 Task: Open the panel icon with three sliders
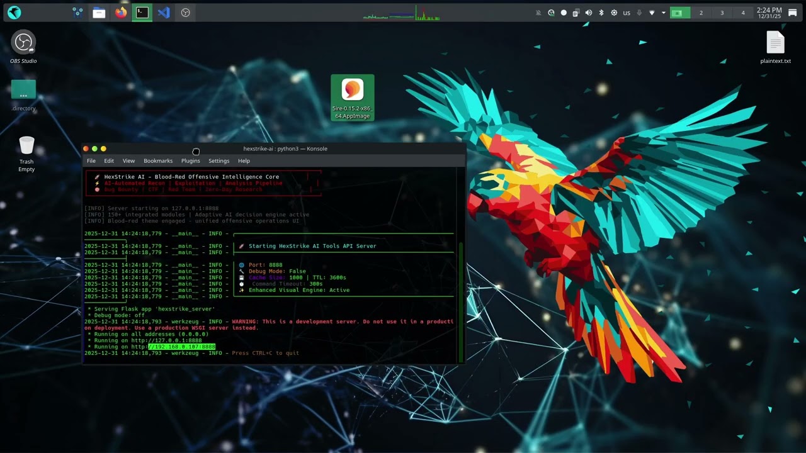coord(77,13)
